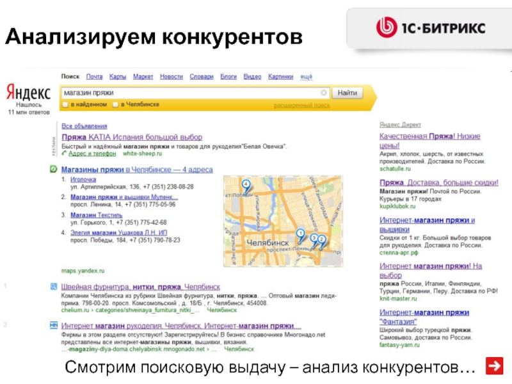
Task: Open 'расширенный поиск' advanced search
Action: click(x=301, y=105)
